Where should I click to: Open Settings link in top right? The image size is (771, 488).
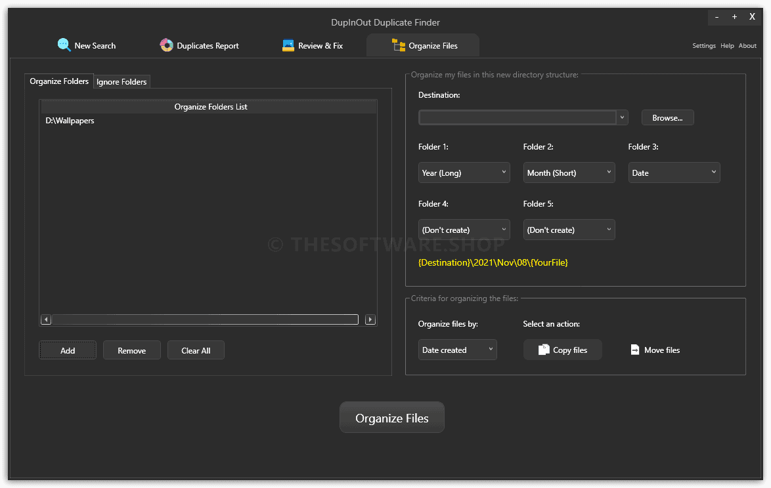tap(703, 46)
